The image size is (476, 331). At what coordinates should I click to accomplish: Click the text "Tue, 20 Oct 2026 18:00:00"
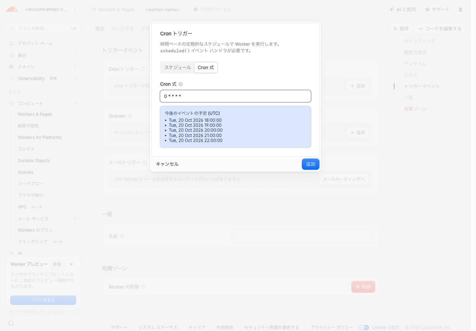pos(195,120)
